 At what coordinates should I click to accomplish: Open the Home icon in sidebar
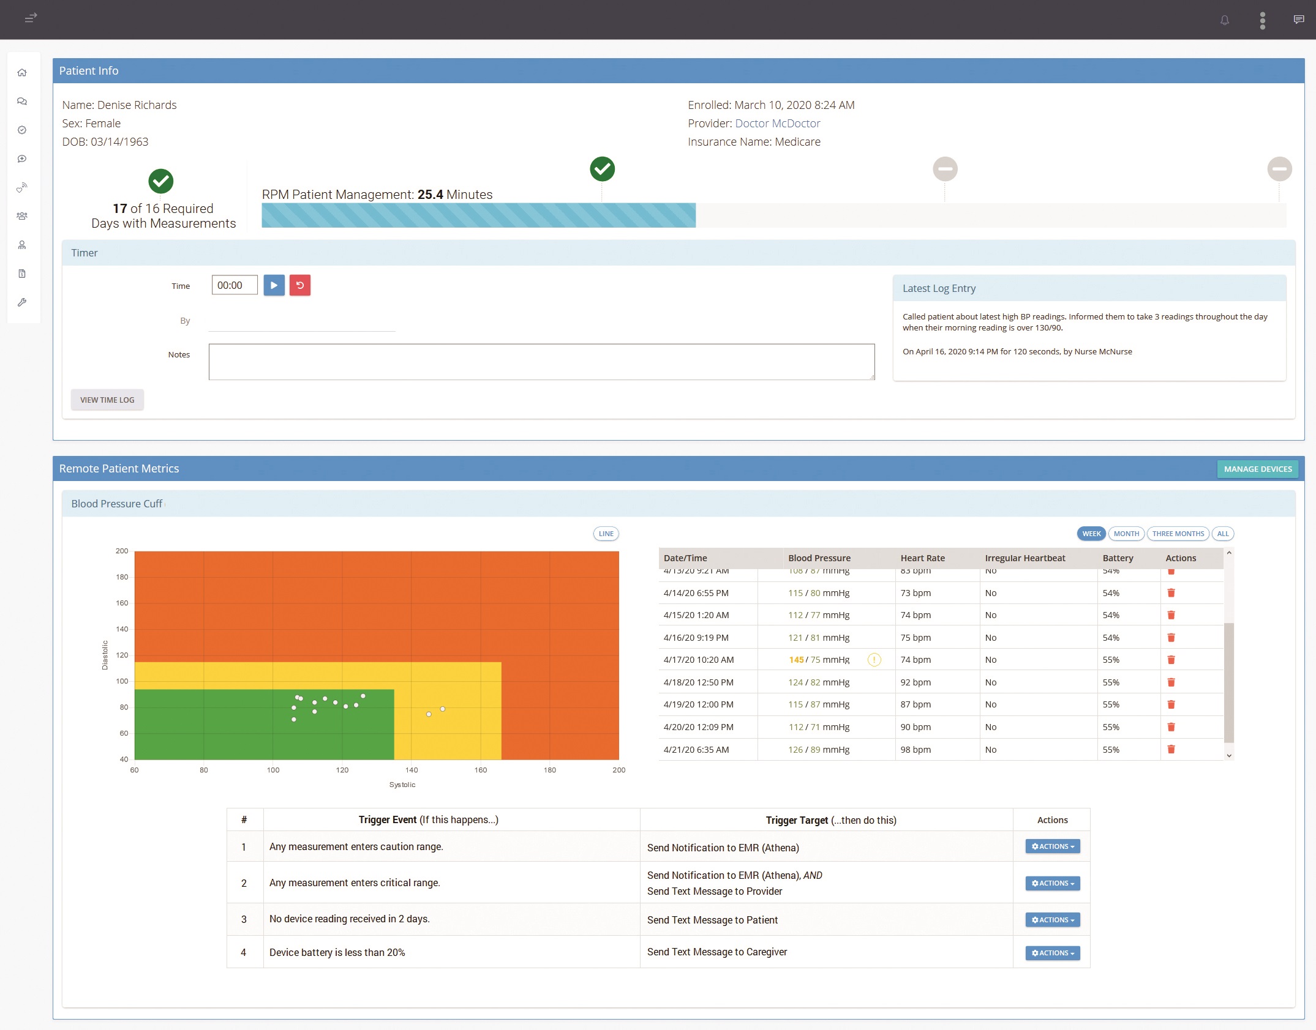[x=22, y=73]
